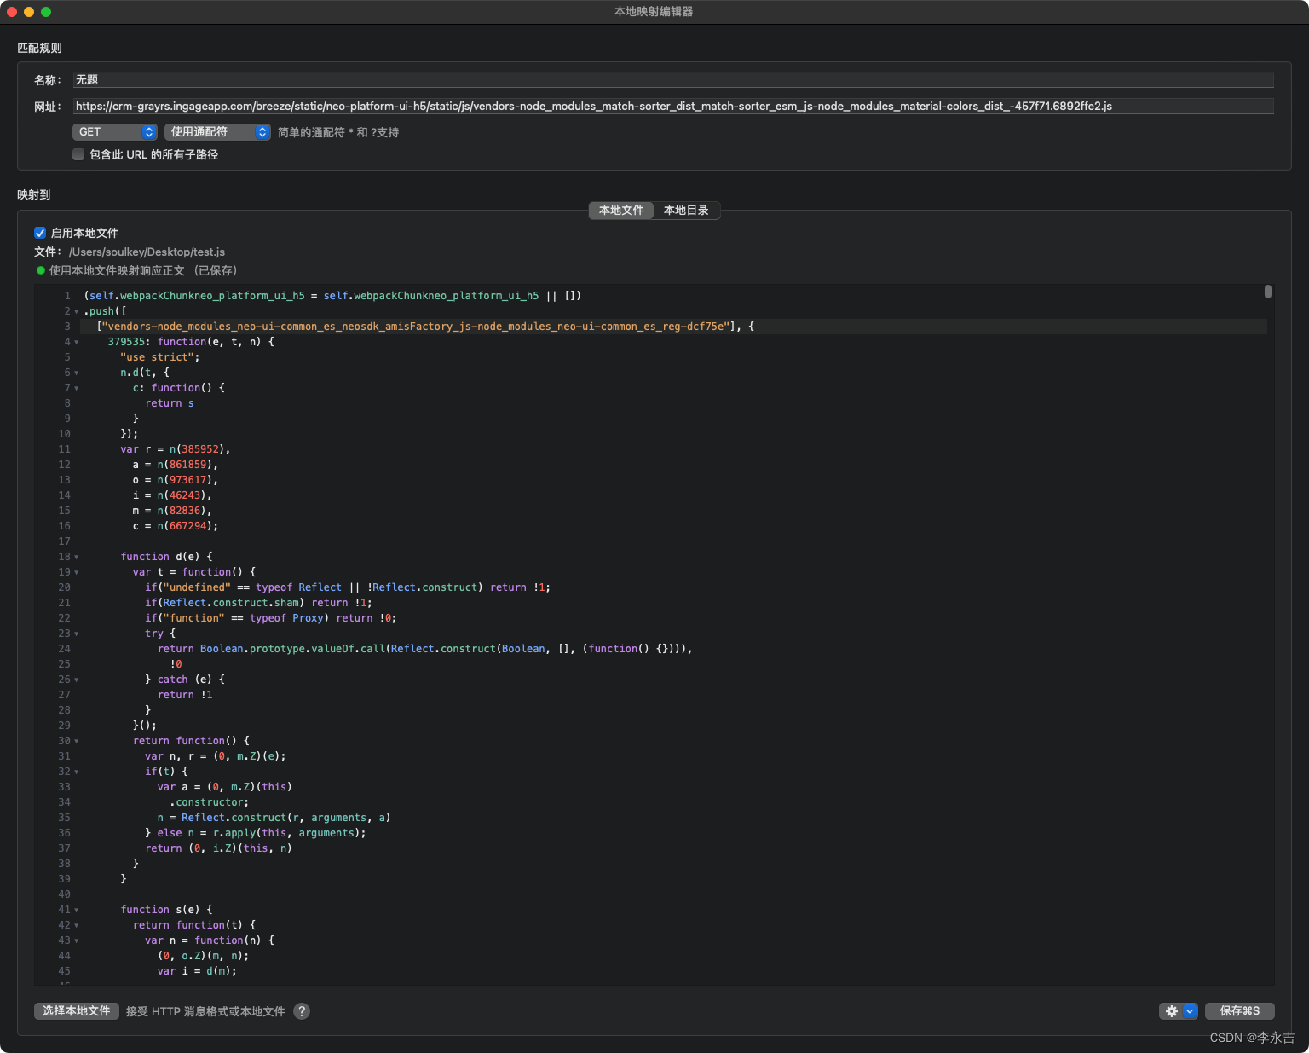Click code line var i = d(m);

(197, 971)
